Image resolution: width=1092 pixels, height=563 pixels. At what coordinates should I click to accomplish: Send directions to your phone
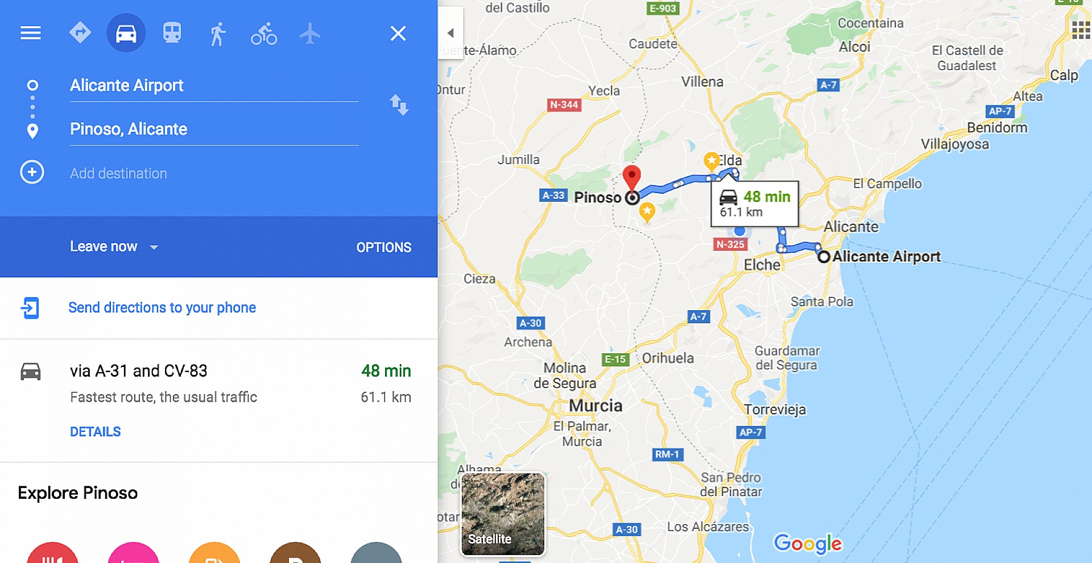pyautogui.click(x=162, y=307)
